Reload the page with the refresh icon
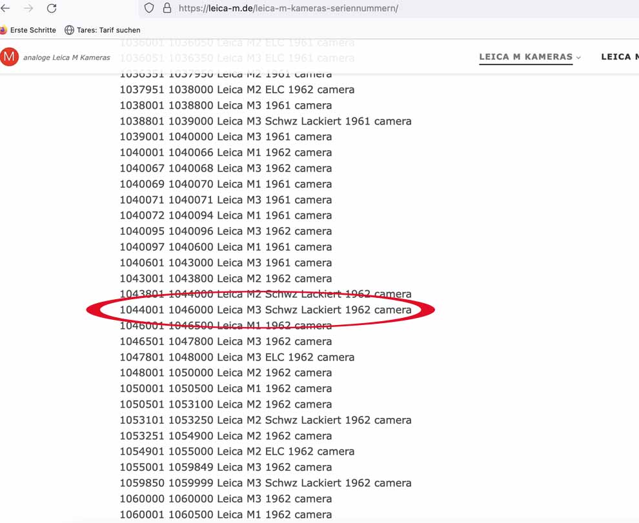Viewport: 639px width, 523px height. 52,8
